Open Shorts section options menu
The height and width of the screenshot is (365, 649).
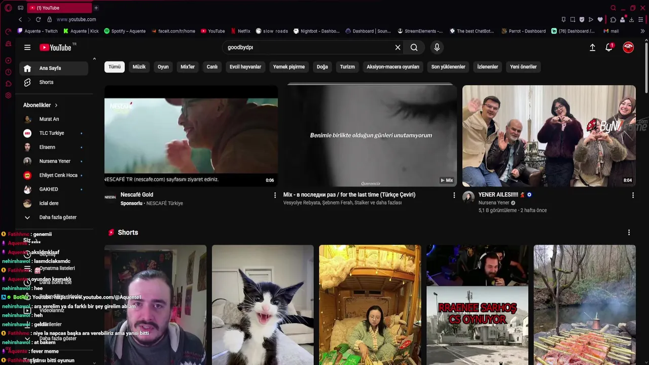pos(629,232)
